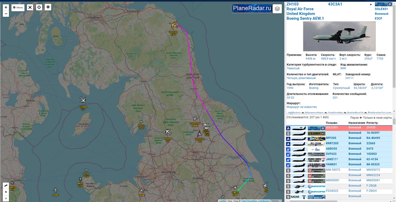Click the Royal Air Force operator badge

(383, 4)
